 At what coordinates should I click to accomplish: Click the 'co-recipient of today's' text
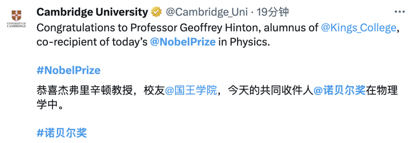pyautogui.click(x=92, y=42)
